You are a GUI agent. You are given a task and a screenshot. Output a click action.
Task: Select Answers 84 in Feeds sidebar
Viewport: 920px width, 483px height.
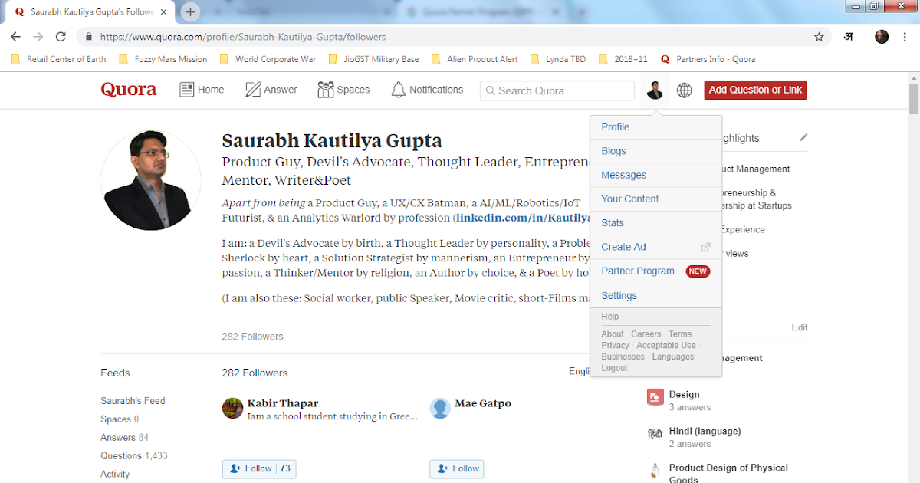coord(124,438)
